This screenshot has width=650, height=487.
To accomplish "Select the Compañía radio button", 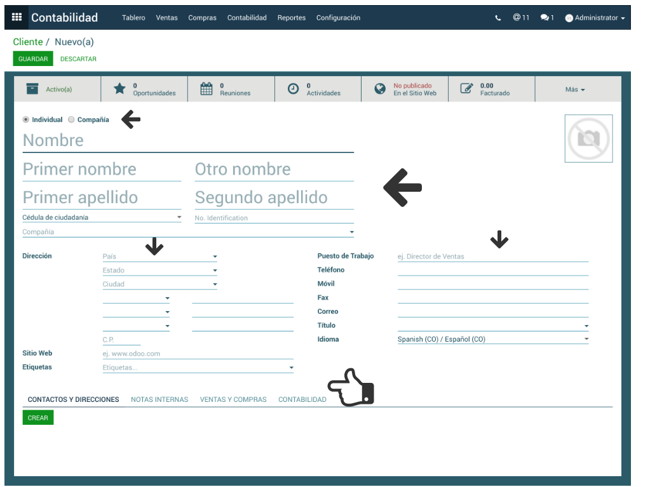I will (x=71, y=119).
